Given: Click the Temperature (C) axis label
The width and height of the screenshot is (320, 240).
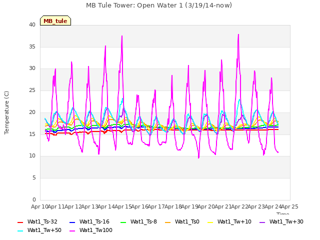Looking at the screenshot, I should [6, 112].
